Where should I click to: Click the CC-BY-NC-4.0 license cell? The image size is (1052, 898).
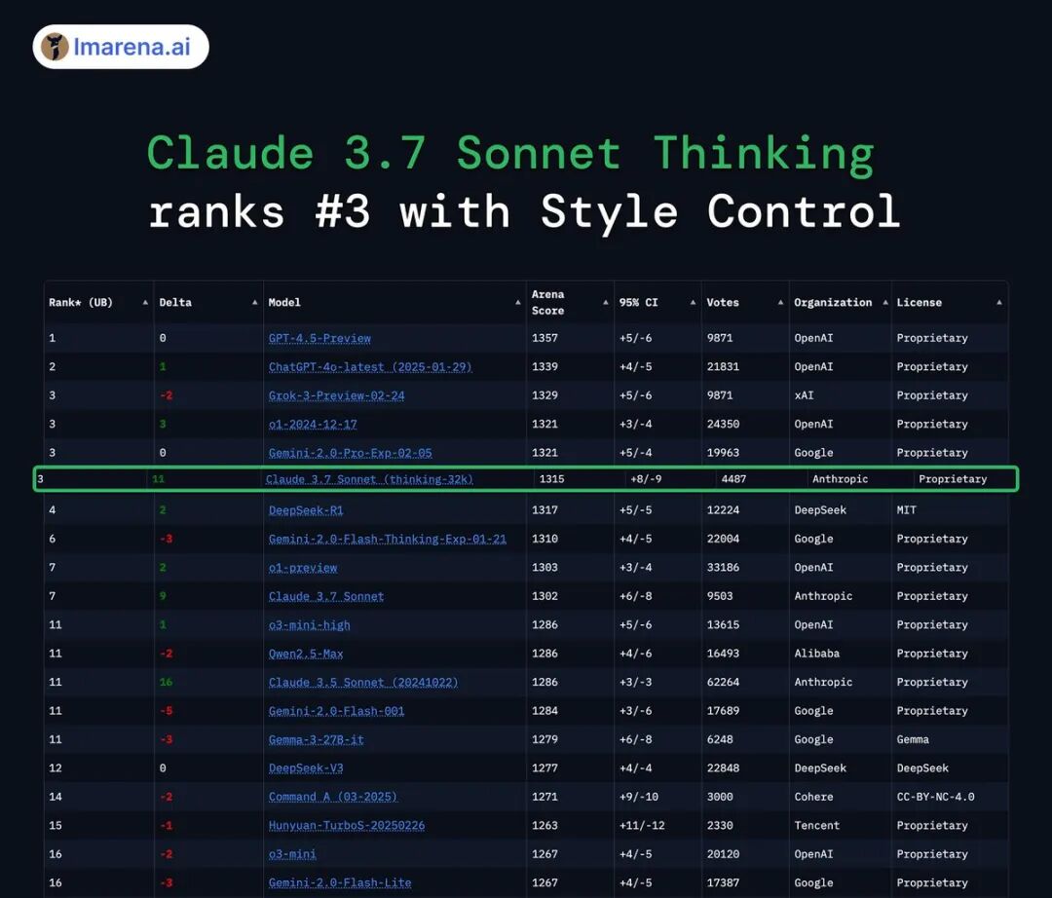click(935, 797)
